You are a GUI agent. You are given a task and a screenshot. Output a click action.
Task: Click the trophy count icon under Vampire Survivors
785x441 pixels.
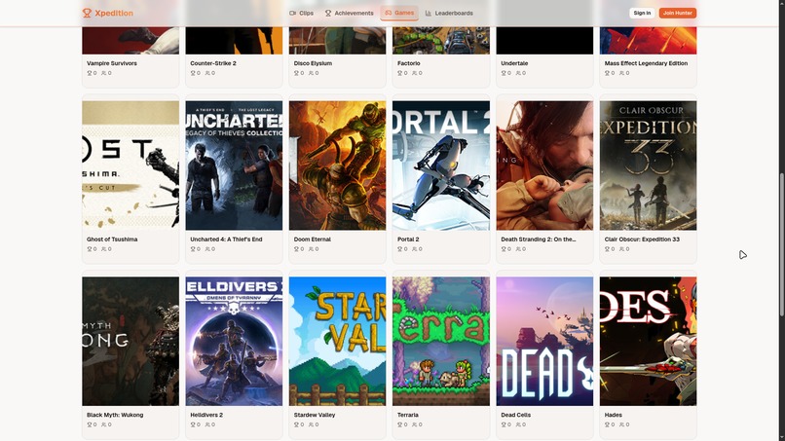tap(90, 73)
